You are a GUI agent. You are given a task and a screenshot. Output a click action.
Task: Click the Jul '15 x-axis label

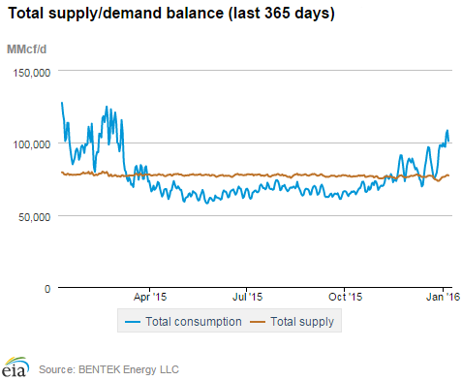(x=248, y=297)
